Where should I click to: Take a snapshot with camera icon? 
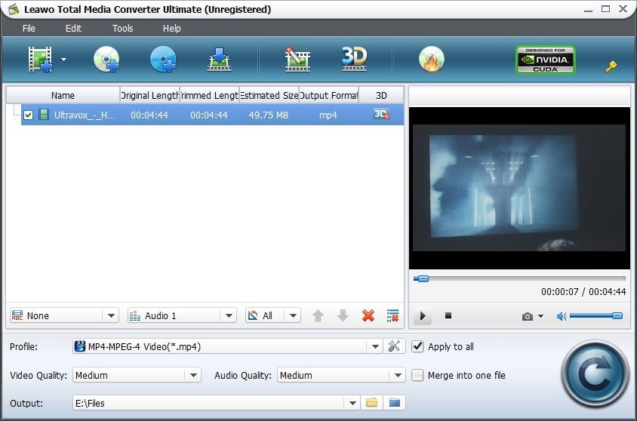tap(528, 316)
